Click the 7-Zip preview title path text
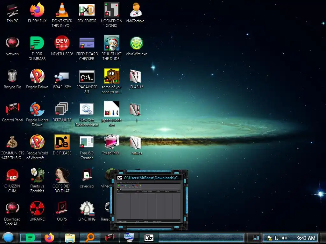The height and width of the screenshot is (244, 326). 152,178
